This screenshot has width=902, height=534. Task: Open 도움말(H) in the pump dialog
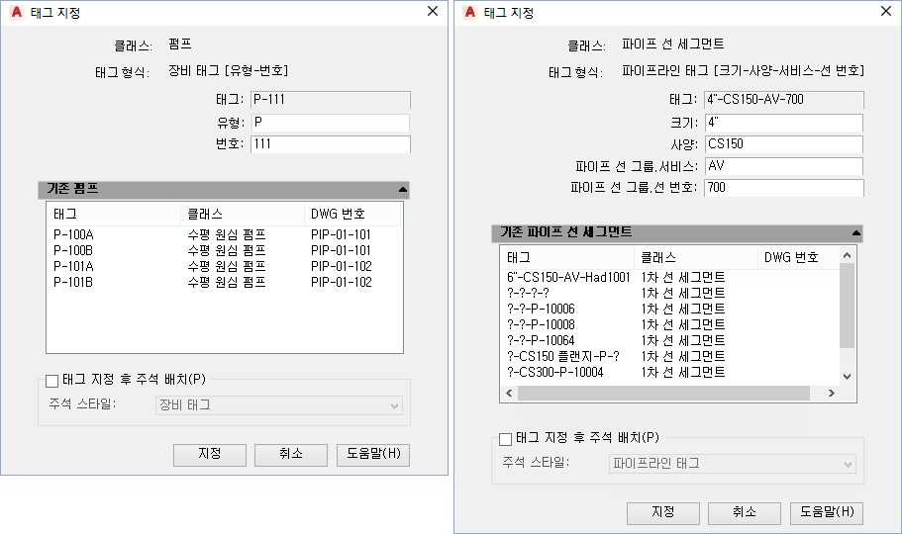372,454
